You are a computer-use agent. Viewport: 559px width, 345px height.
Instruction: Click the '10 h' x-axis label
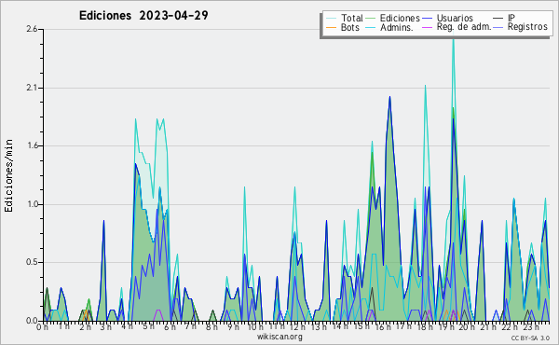[x=255, y=327]
